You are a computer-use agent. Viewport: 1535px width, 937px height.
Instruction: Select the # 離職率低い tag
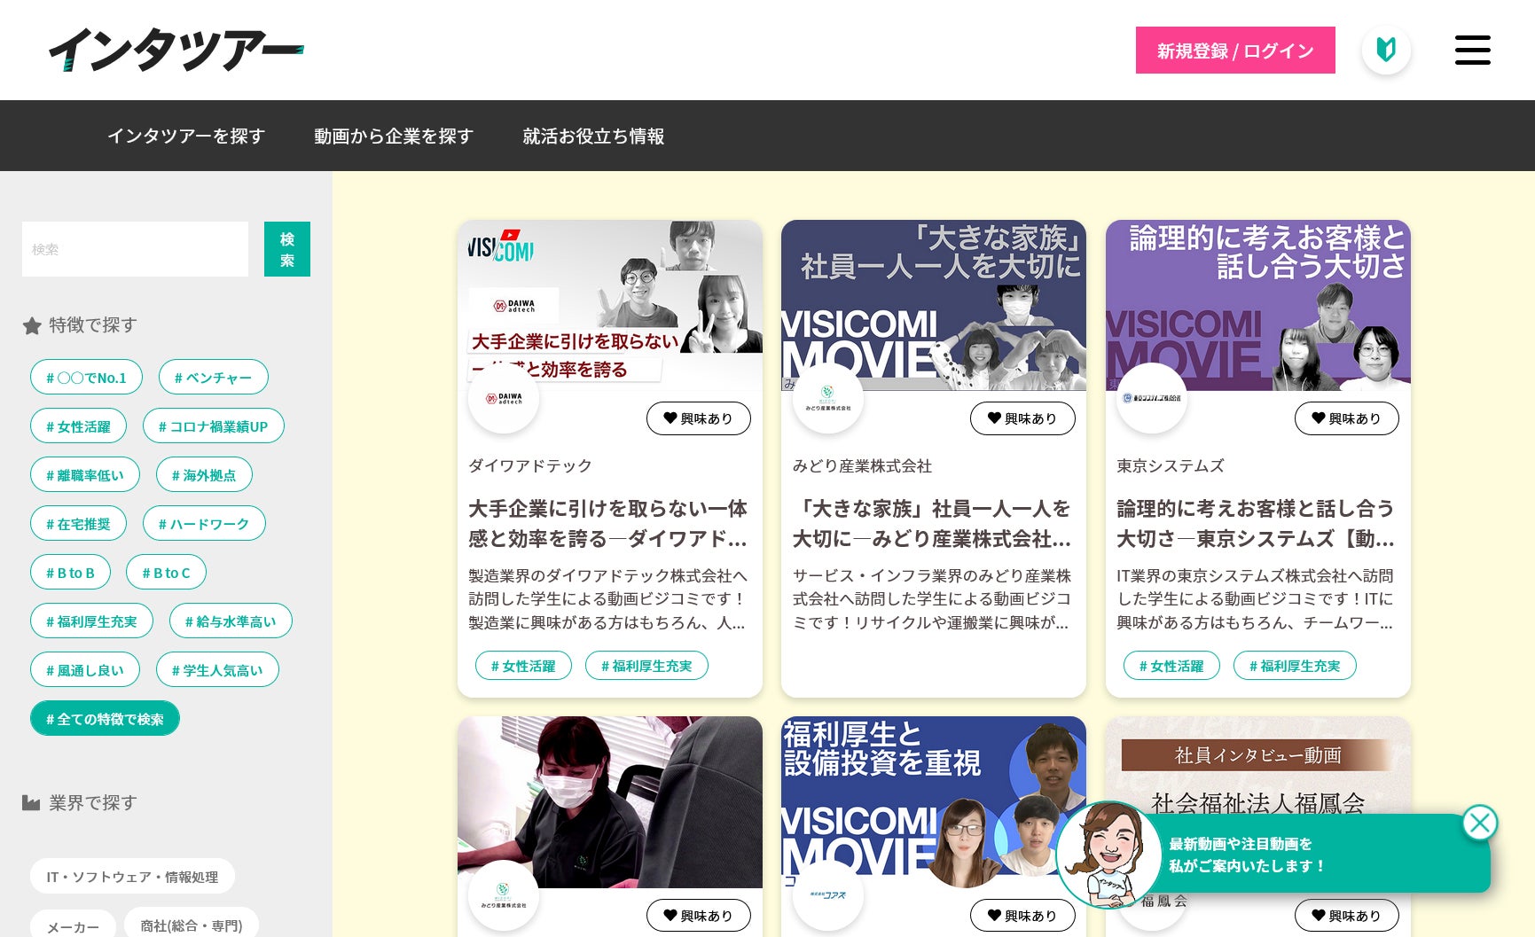tap(85, 474)
